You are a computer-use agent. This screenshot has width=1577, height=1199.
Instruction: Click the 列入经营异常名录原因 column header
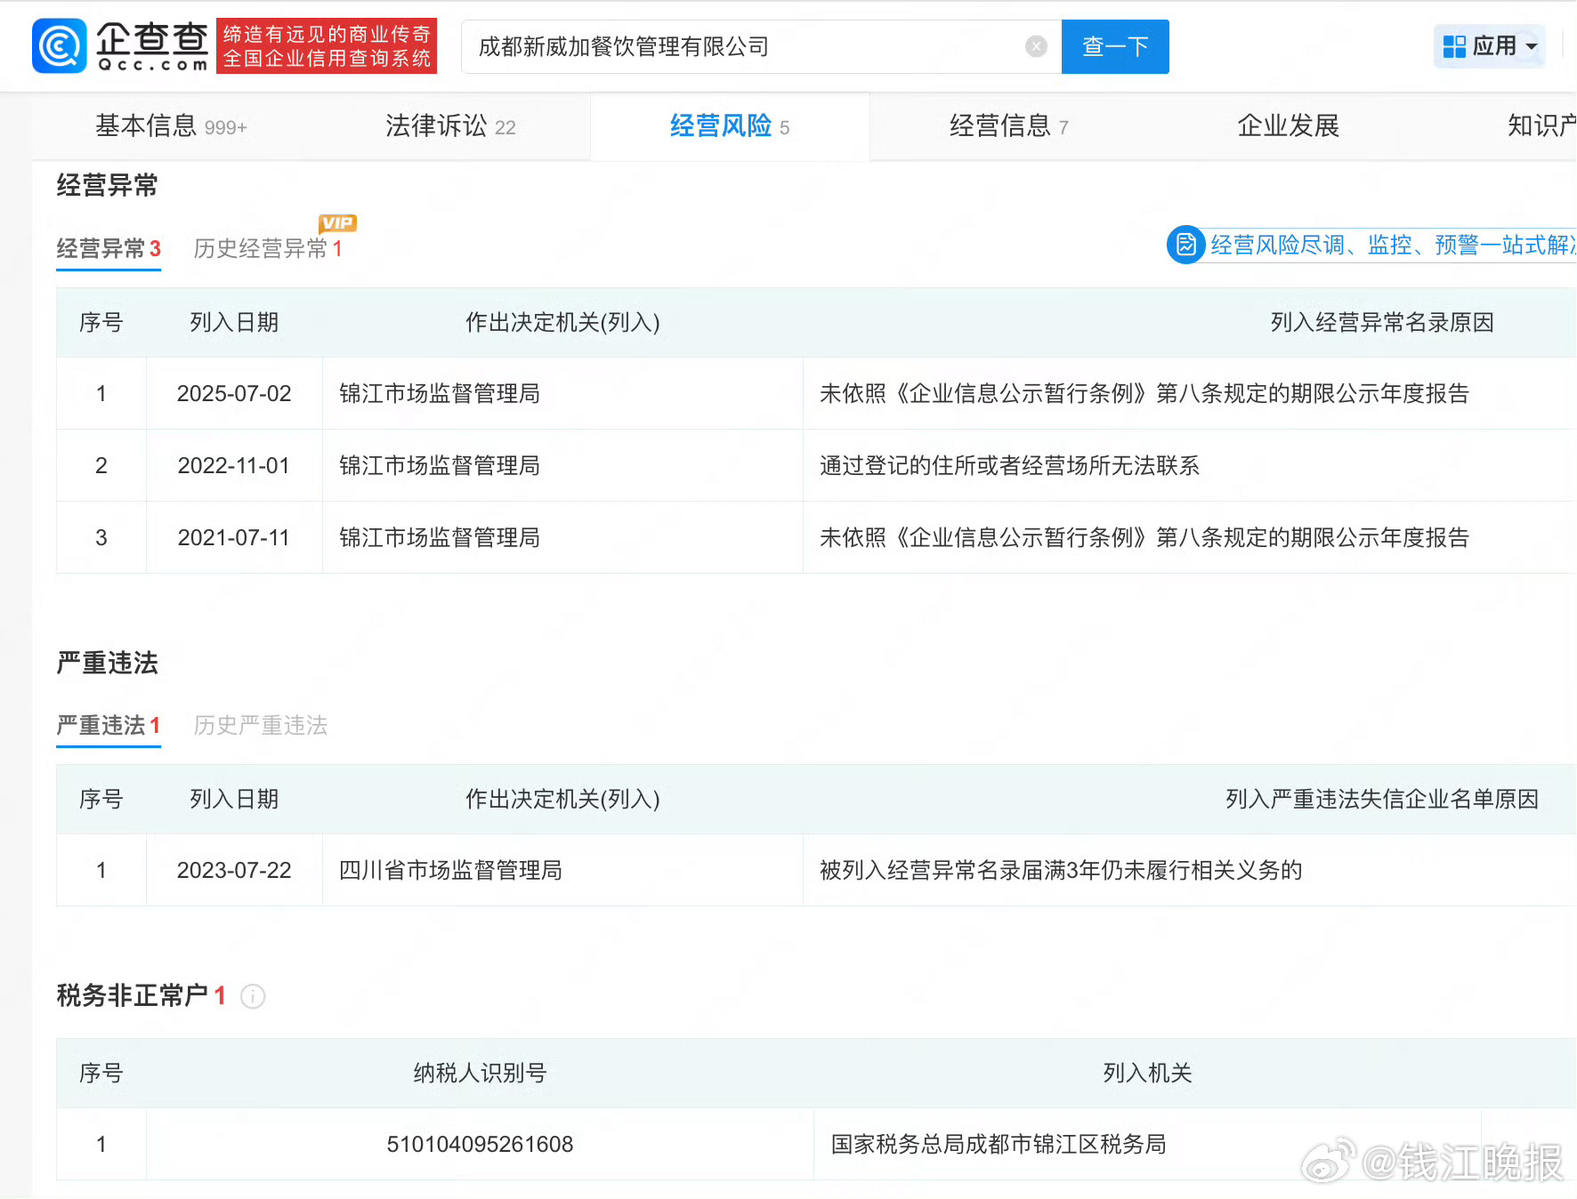tap(1382, 323)
